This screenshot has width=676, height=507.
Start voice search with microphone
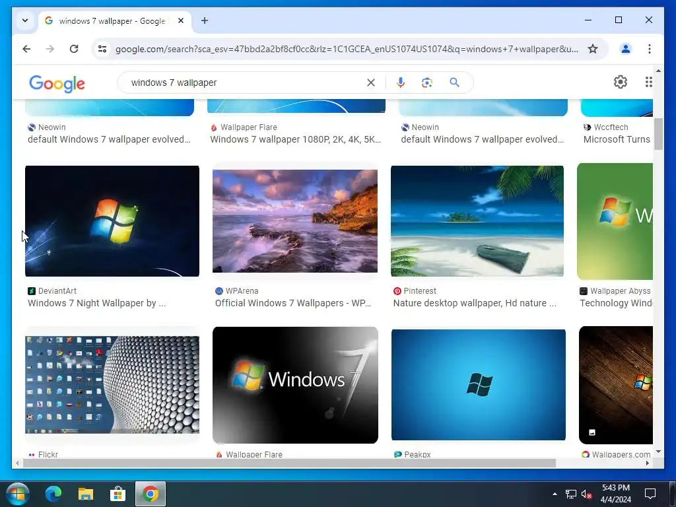click(401, 83)
